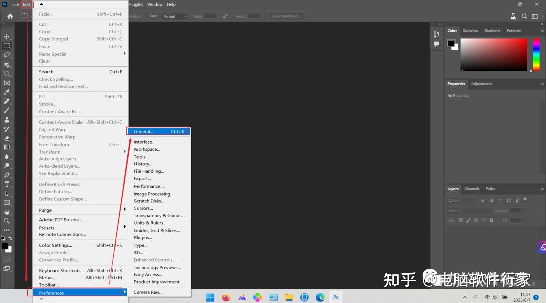This screenshot has height=303, width=546.
Task: Click the hue slider in Color panel
Action: (x=536, y=54)
